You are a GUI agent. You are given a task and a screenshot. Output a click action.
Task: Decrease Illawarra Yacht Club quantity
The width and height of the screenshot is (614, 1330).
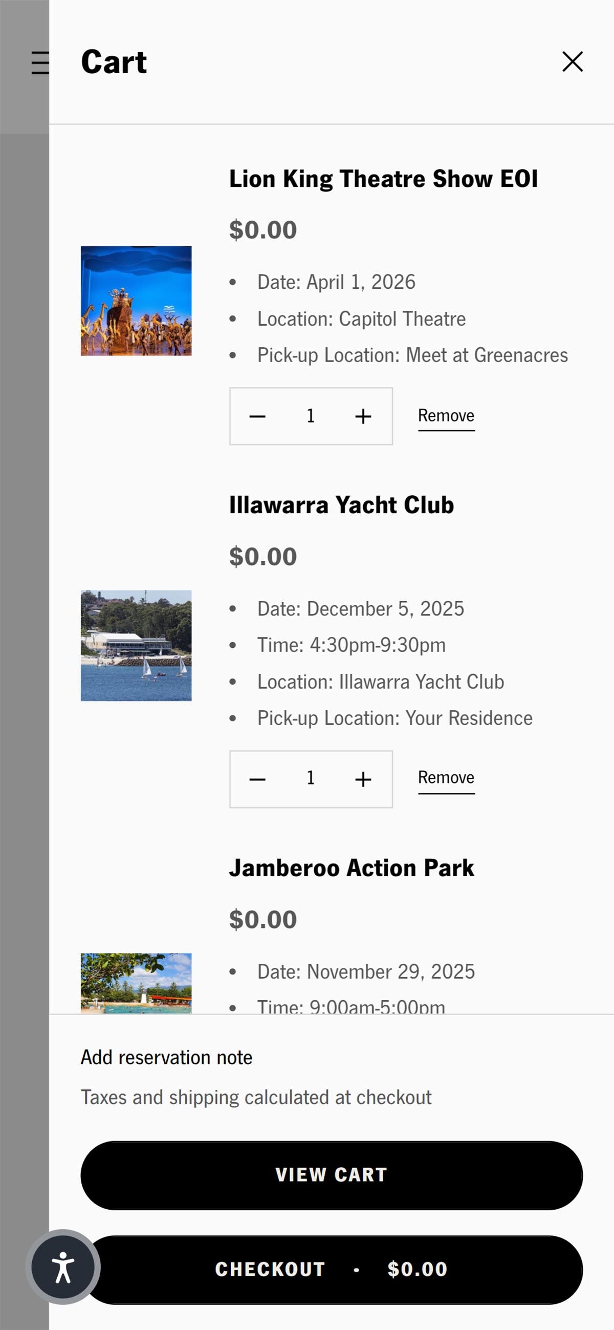tap(257, 779)
